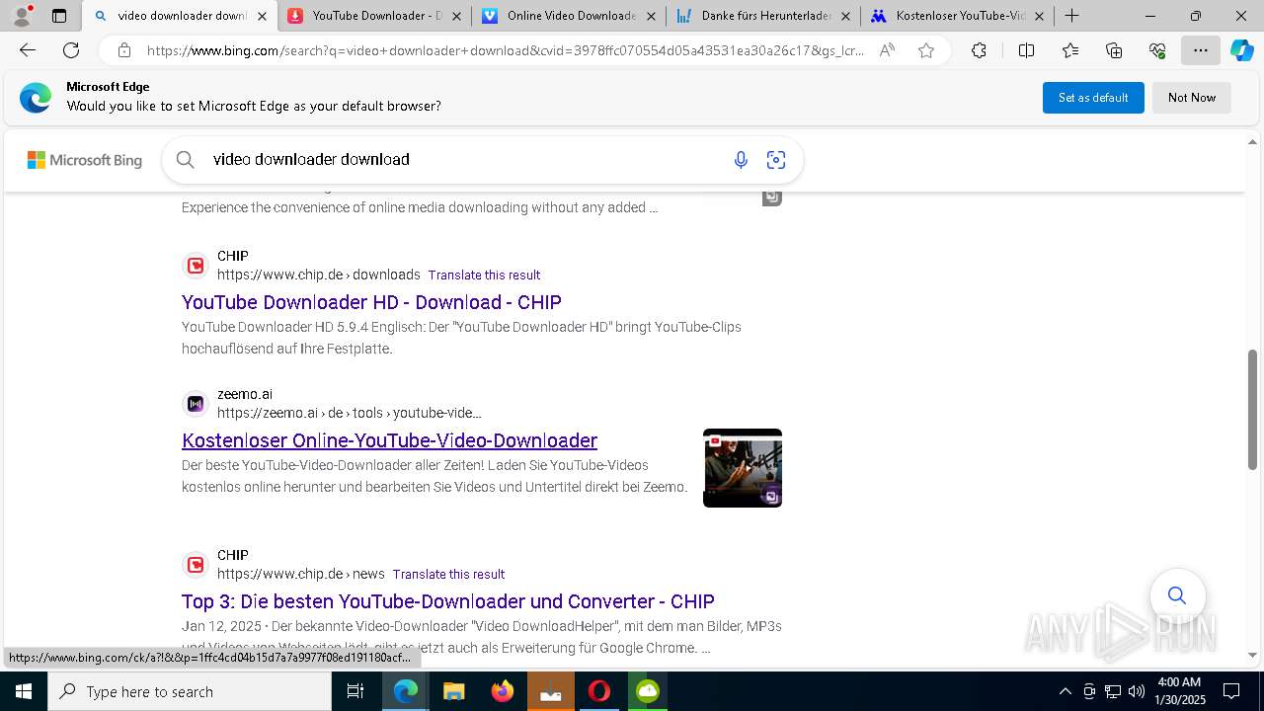Open Favorites list icon
Image resolution: width=1264 pixels, height=711 pixels.
[x=1070, y=51]
